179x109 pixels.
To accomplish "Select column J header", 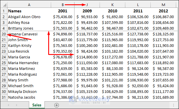I will coord(87,5).
